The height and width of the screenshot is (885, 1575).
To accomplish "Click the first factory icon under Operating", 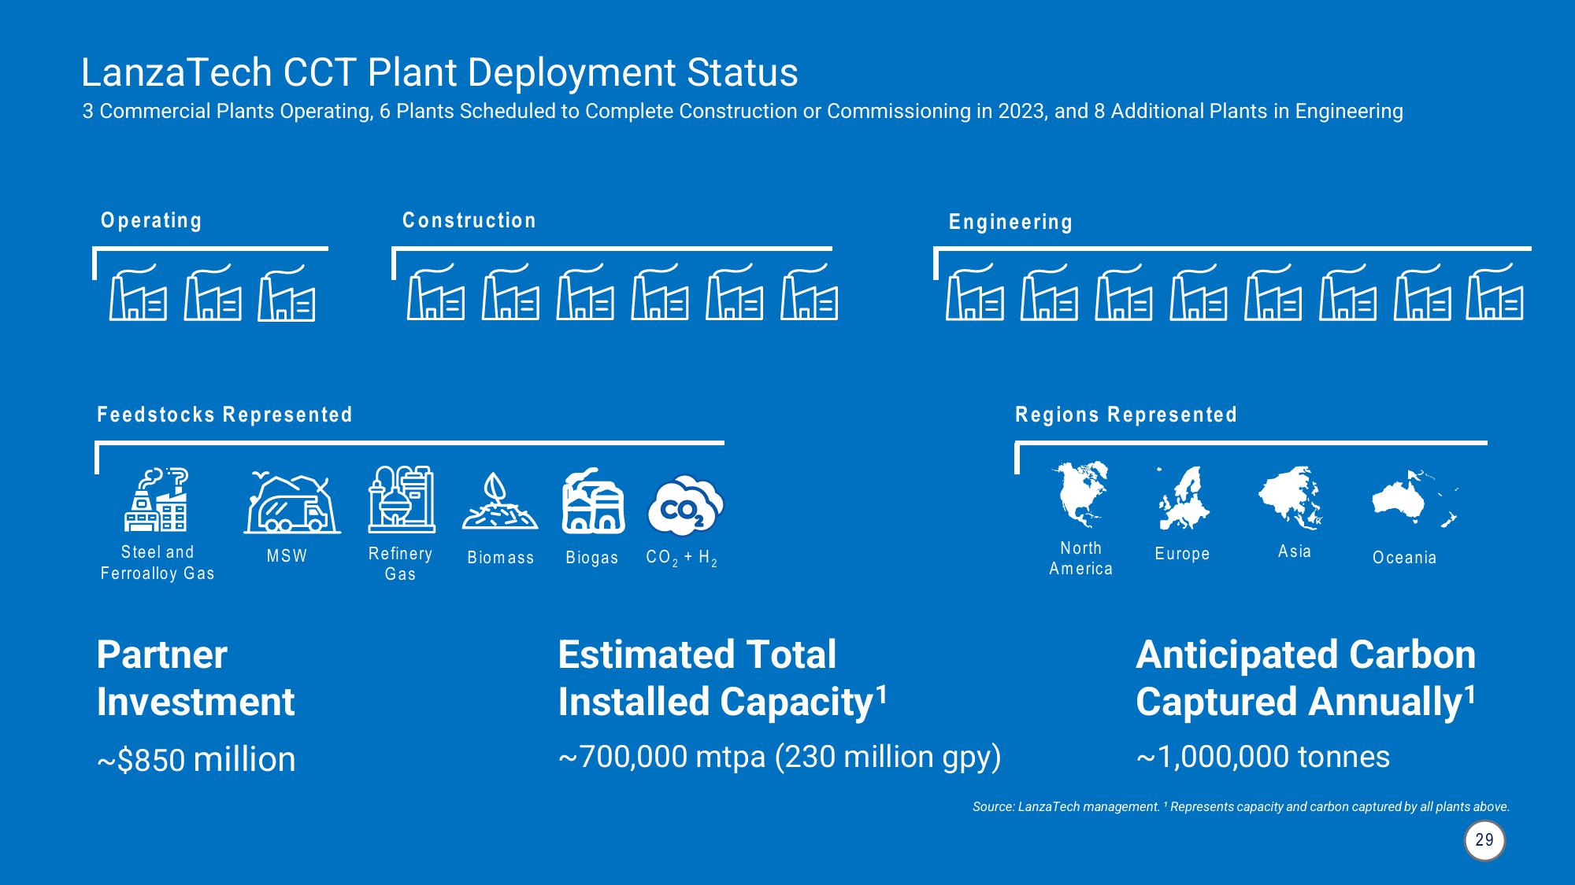I will pyautogui.click(x=138, y=292).
